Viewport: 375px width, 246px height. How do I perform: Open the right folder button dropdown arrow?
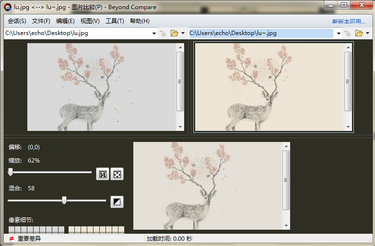[367, 34]
